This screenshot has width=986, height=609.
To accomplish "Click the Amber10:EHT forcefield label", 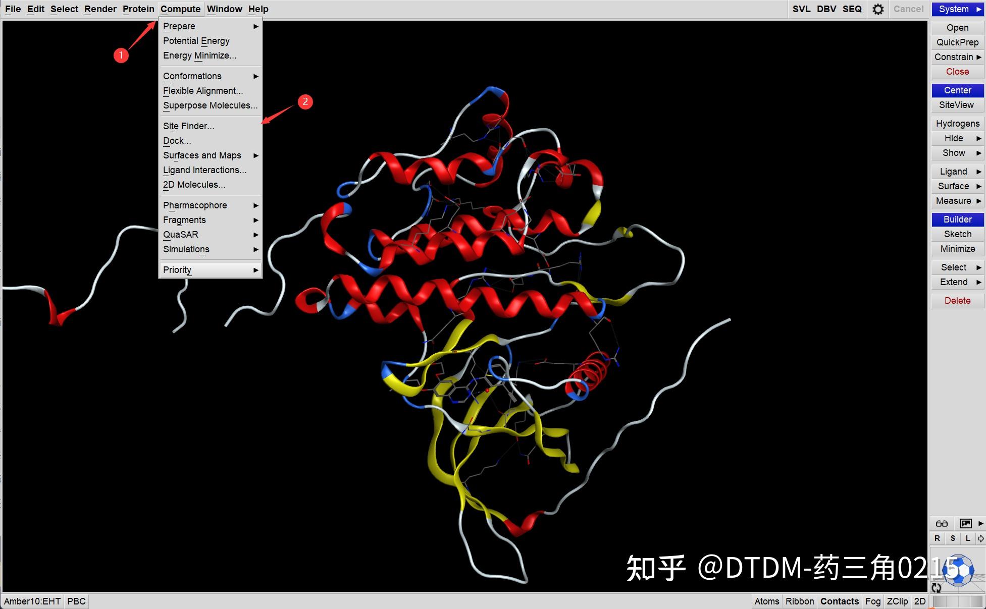I will (x=32, y=601).
